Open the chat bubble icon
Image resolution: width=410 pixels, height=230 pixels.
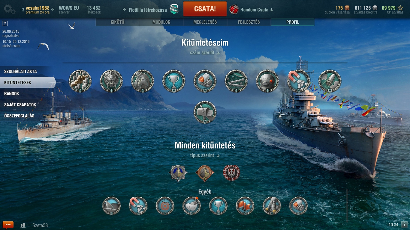click(8, 225)
